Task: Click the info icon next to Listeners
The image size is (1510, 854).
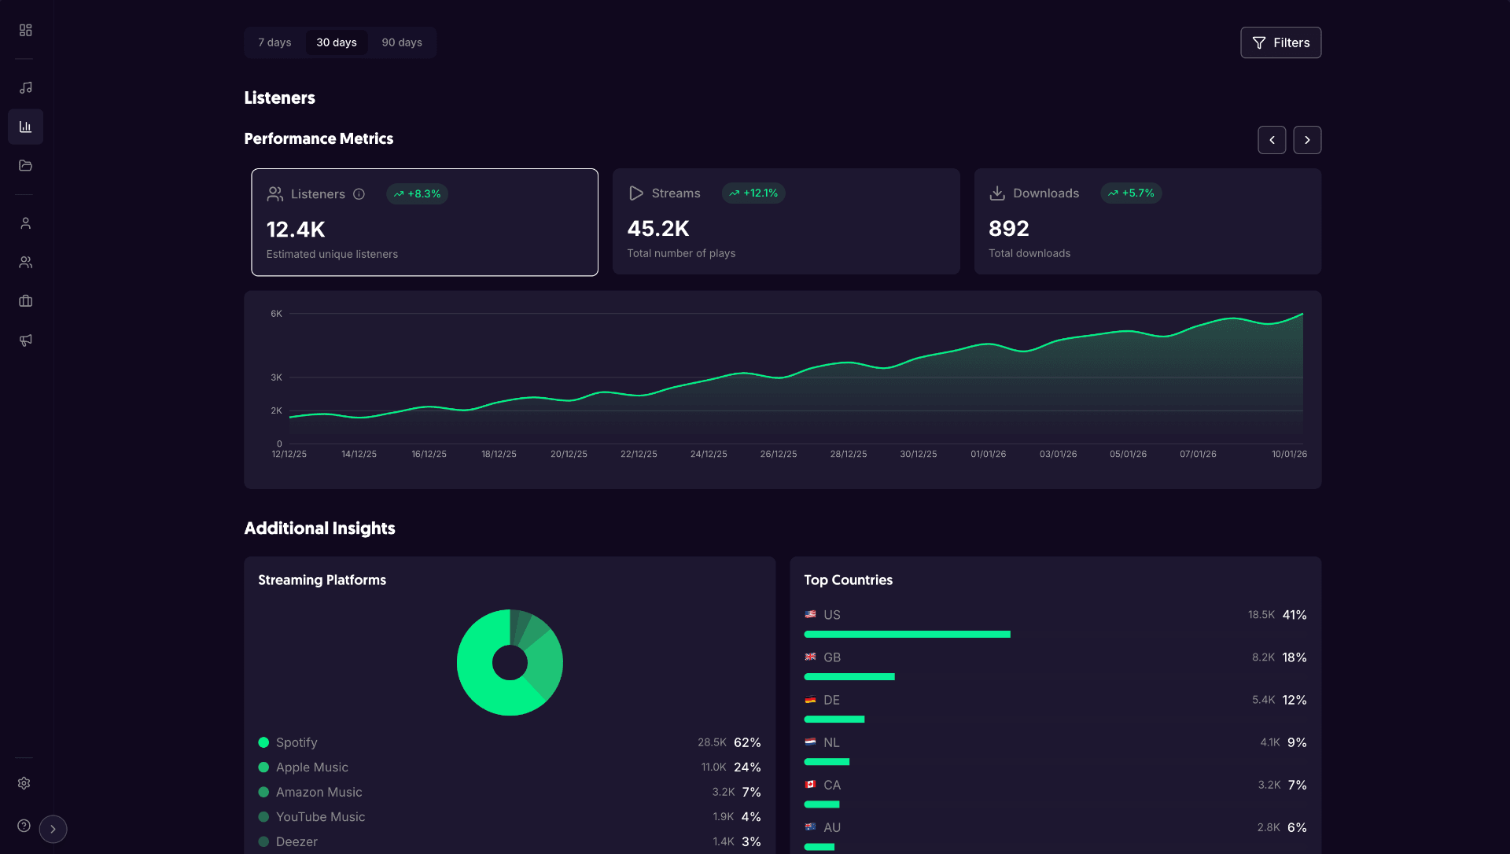Action: (x=359, y=194)
